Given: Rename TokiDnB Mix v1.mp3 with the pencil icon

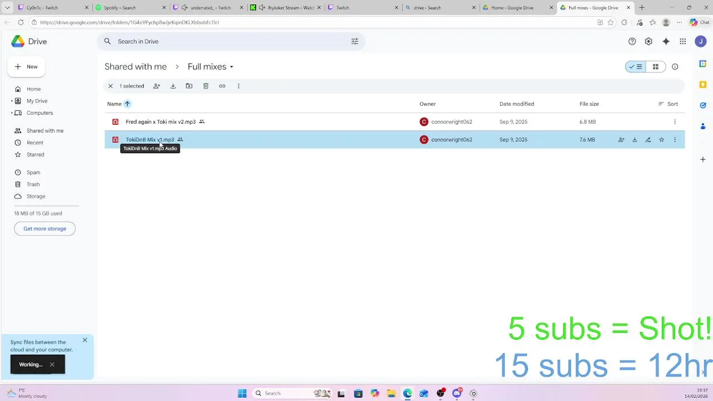Looking at the screenshot, I should 648,140.
